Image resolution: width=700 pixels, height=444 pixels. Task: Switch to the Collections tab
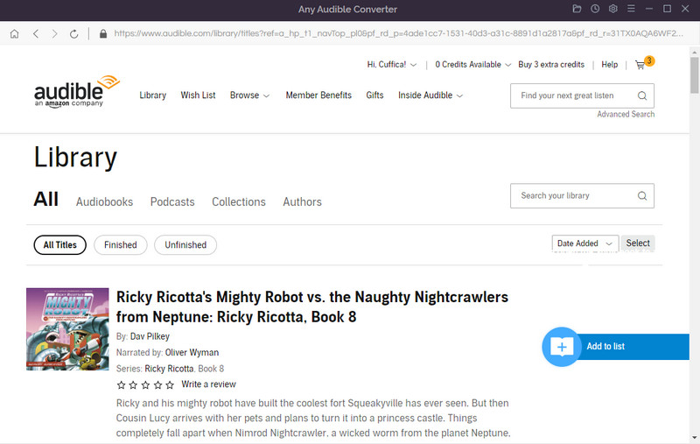coord(239,202)
